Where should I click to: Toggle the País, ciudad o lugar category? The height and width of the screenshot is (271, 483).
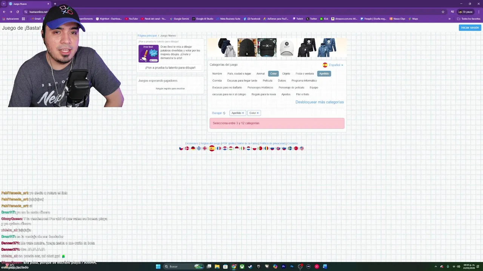(239, 74)
